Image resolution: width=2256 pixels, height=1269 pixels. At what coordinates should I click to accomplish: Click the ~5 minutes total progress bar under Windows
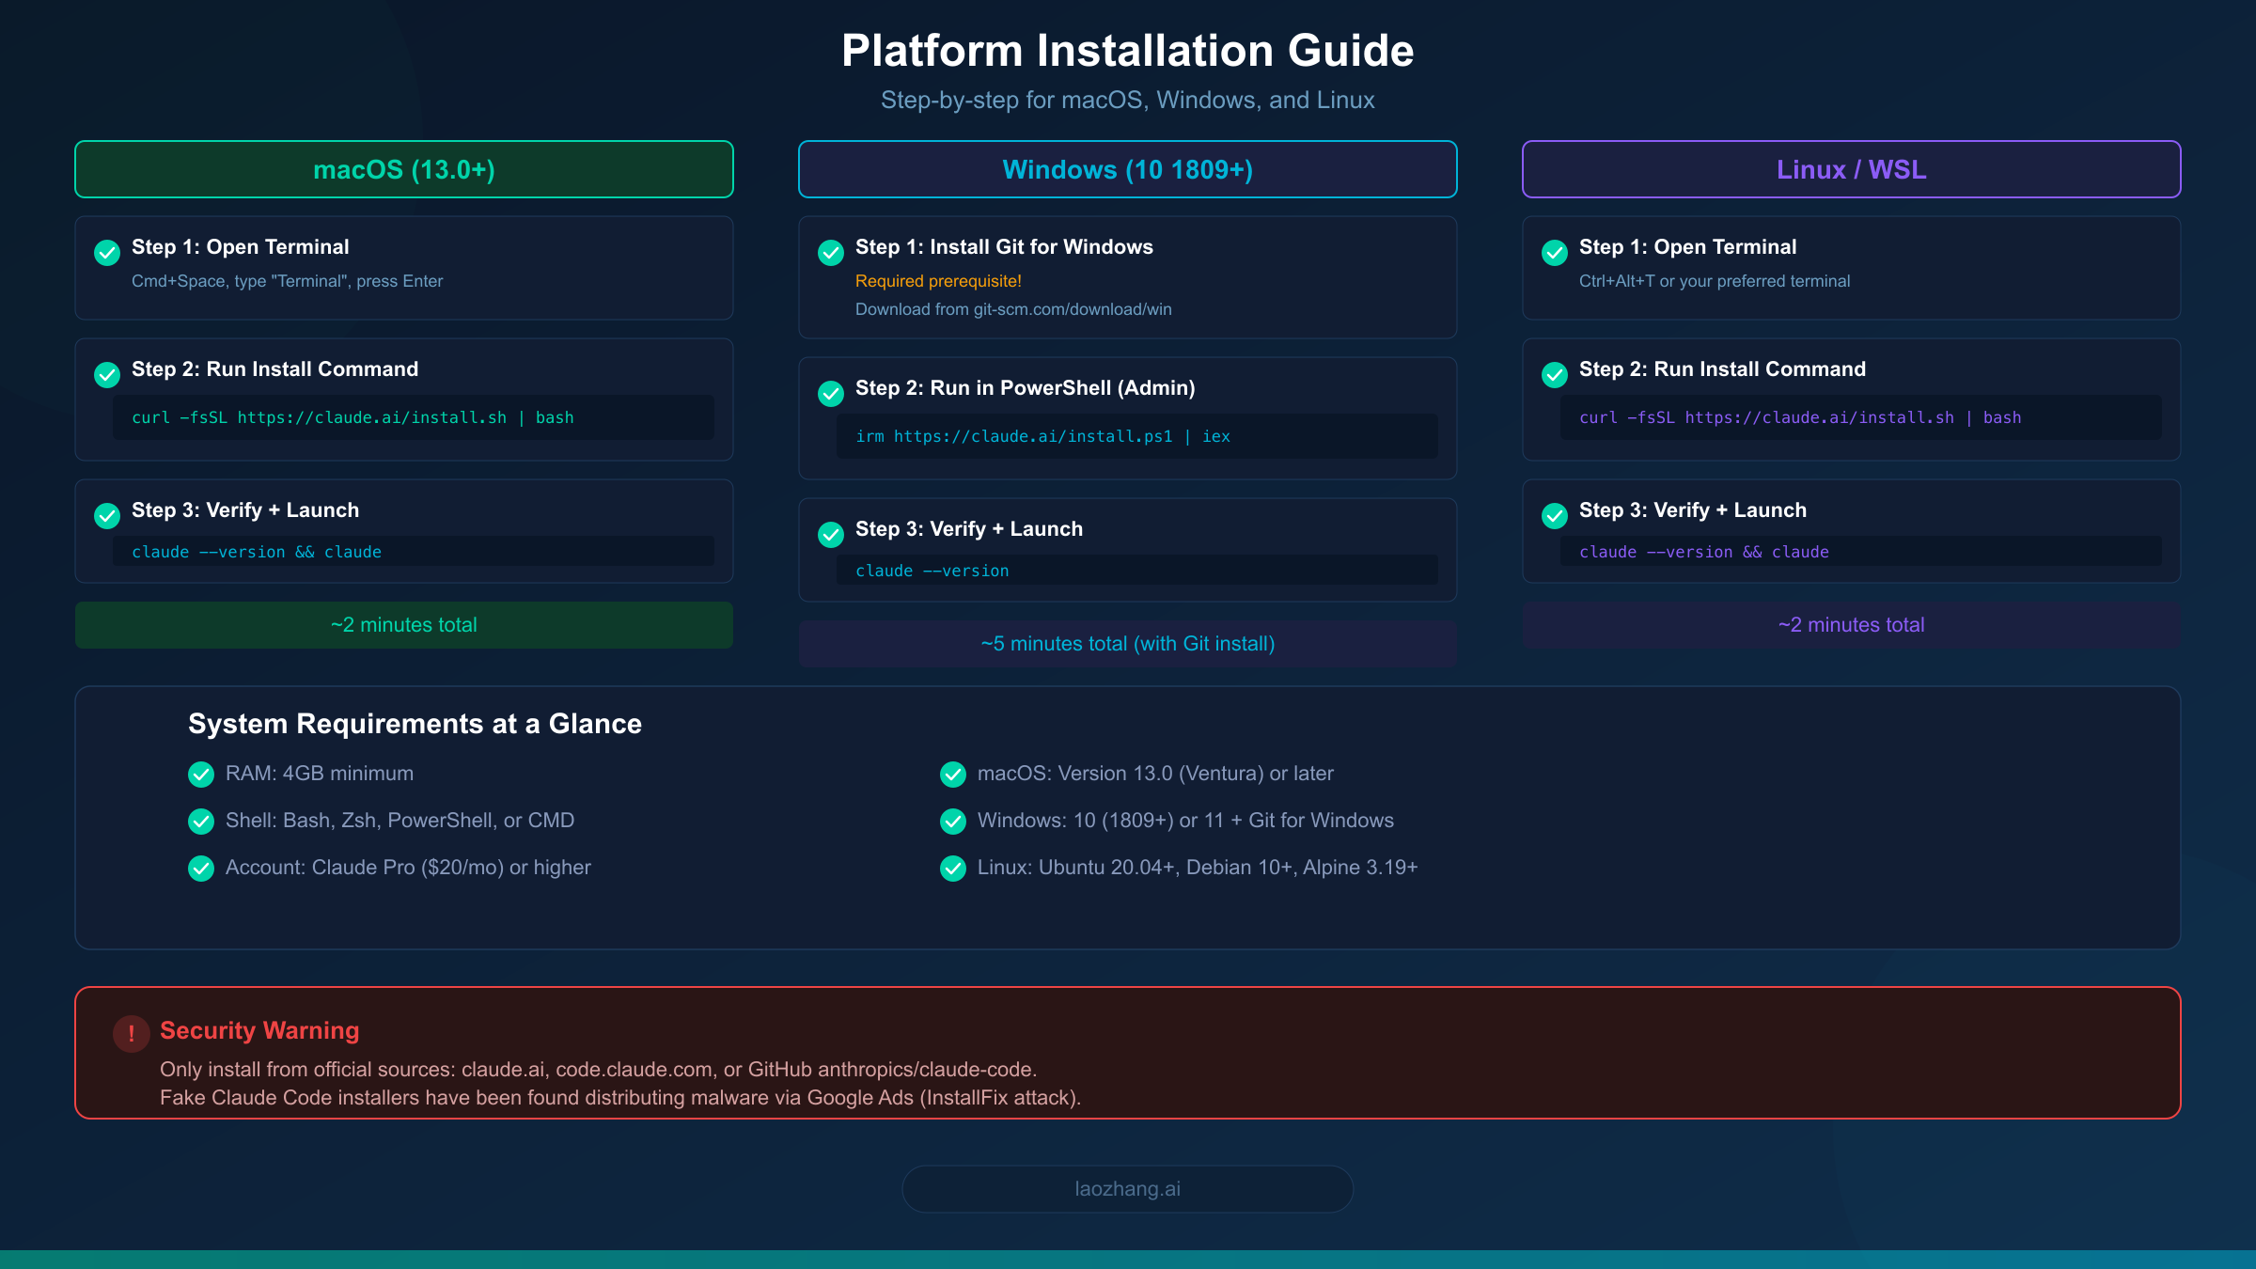[1127, 643]
